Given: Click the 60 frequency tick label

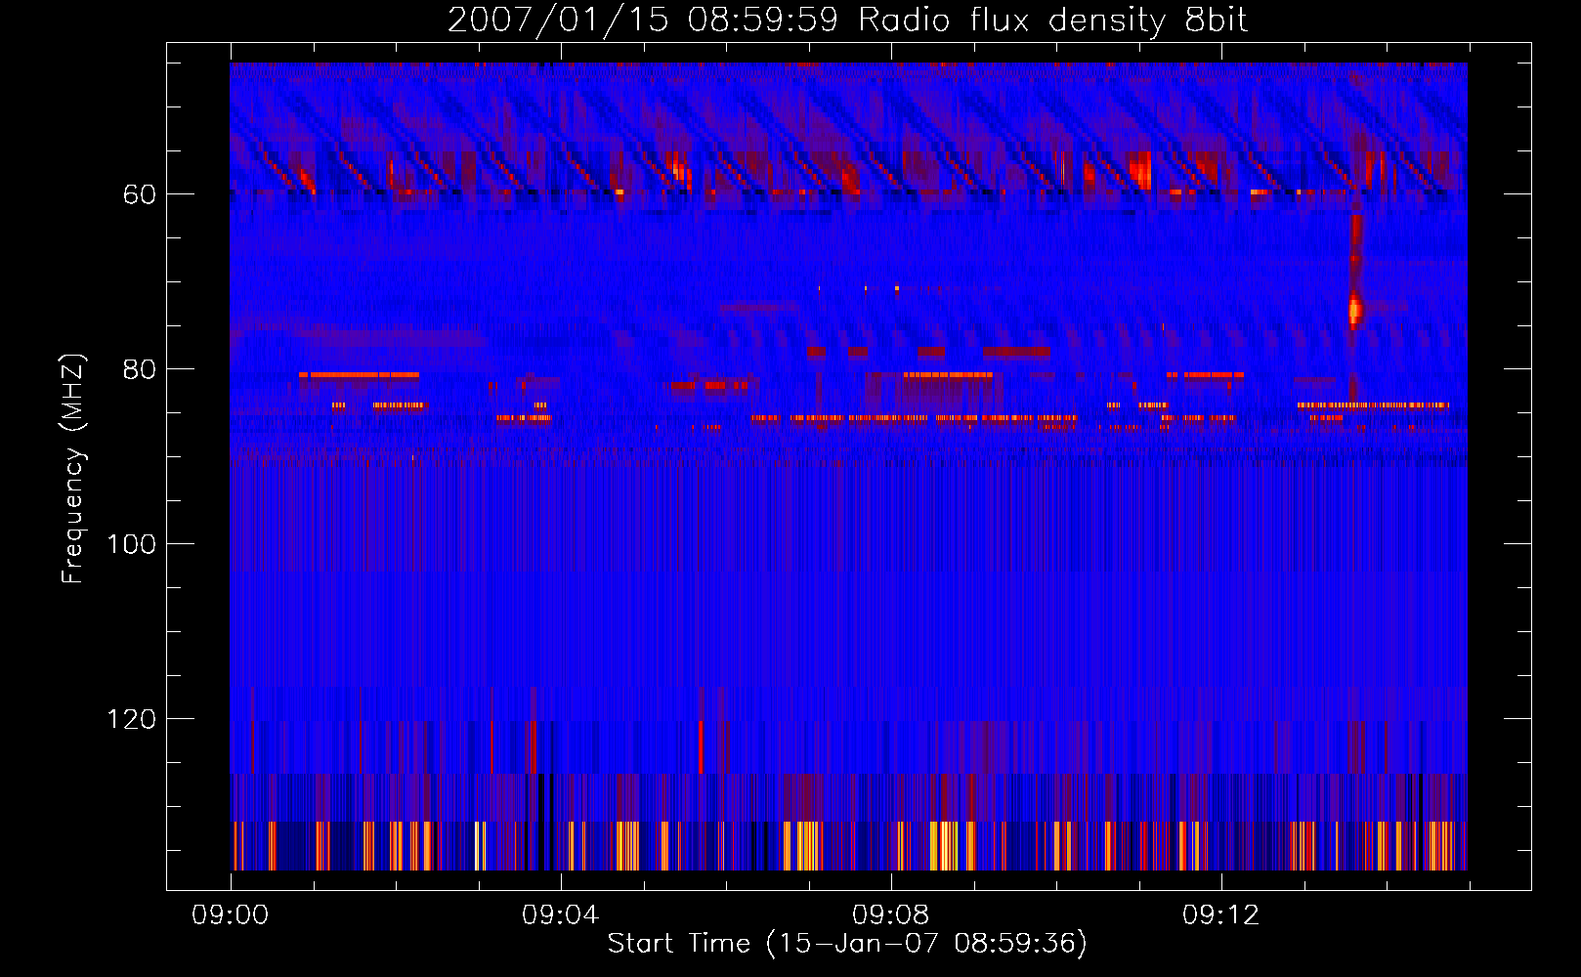Looking at the screenshot, I should [x=139, y=194].
